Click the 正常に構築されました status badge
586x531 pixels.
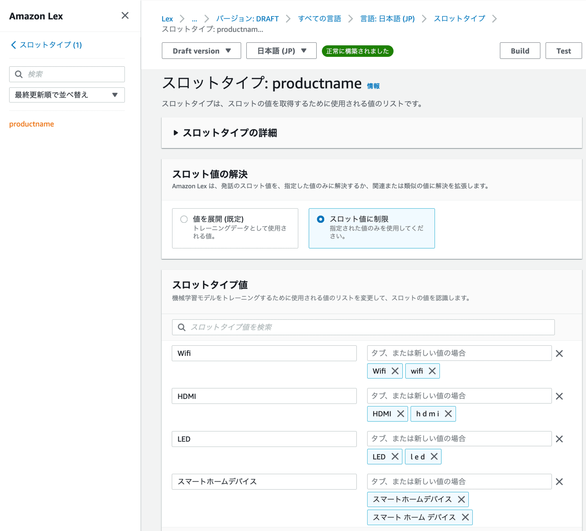[x=357, y=51]
